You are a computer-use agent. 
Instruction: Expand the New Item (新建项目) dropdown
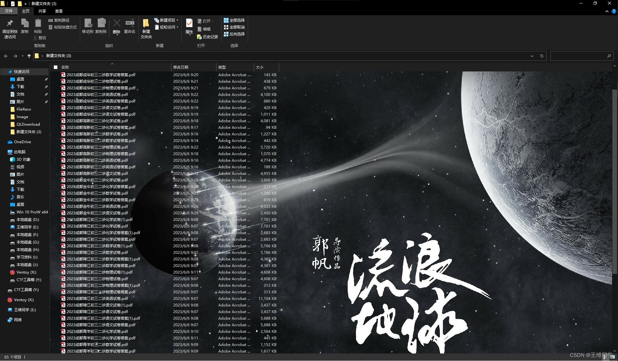(x=177, y=20)
